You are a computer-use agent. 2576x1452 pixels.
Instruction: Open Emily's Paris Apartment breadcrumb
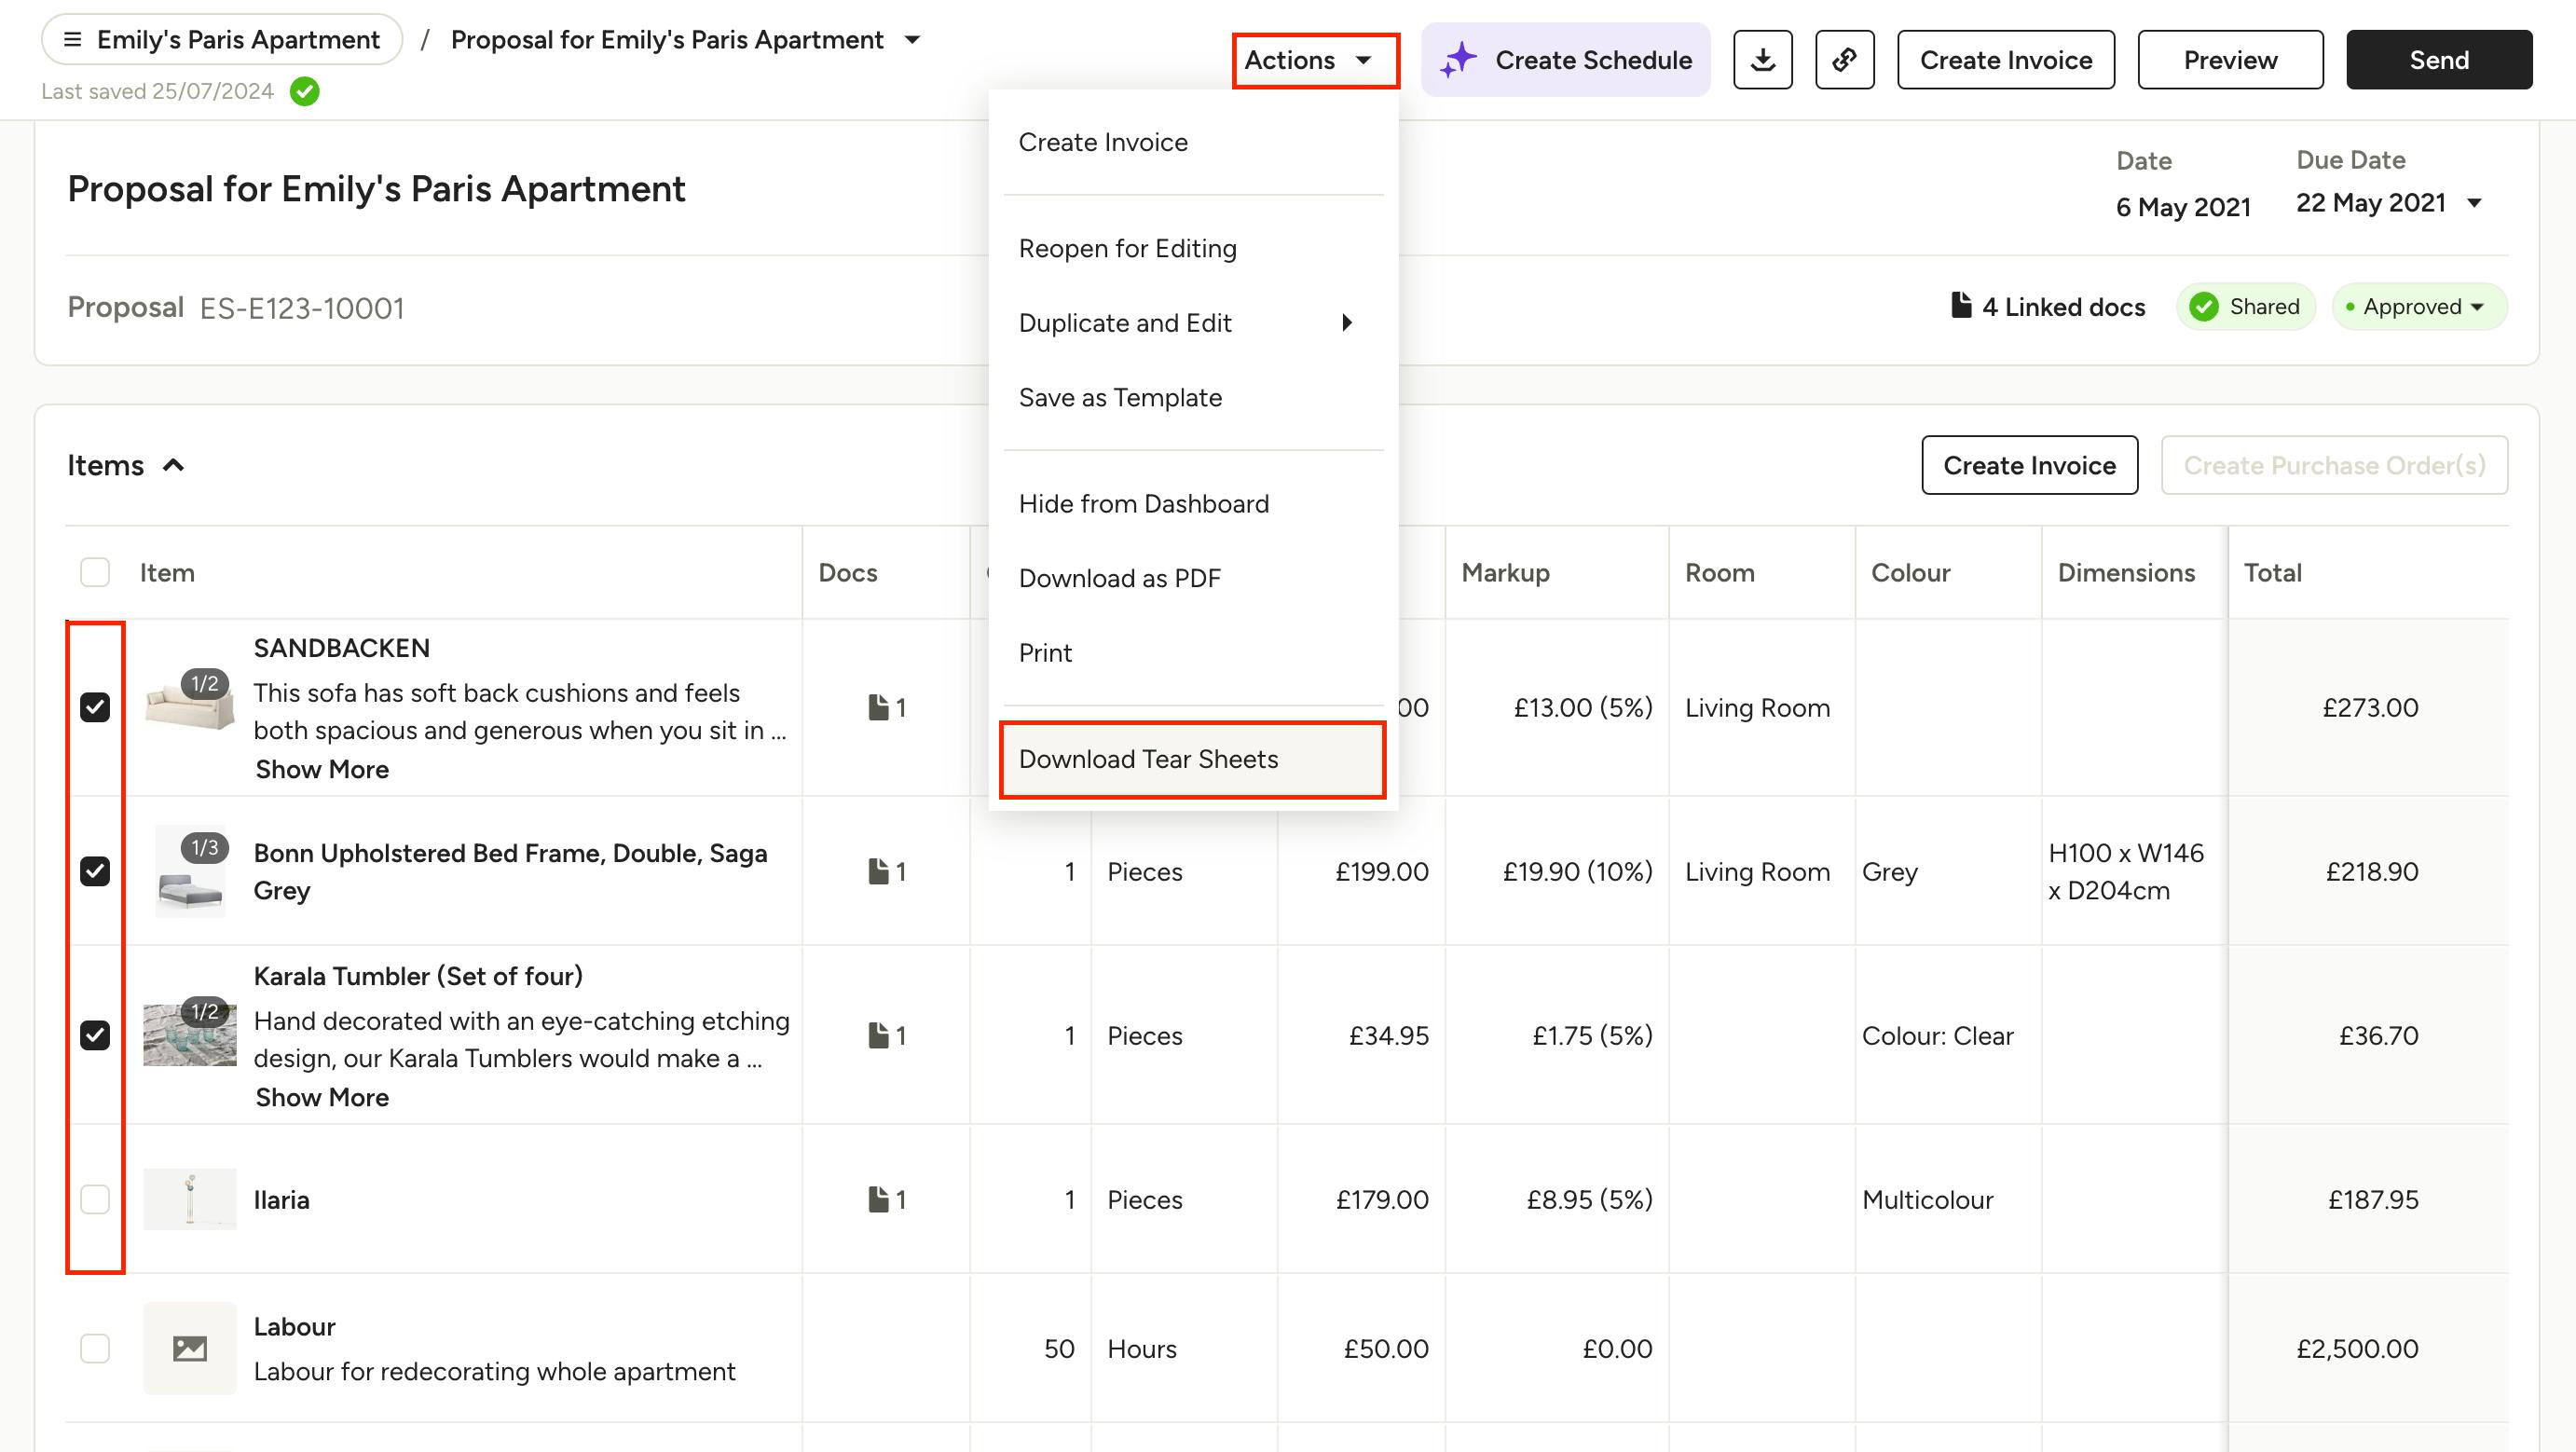pyautogui.click(x=222, y=39)
